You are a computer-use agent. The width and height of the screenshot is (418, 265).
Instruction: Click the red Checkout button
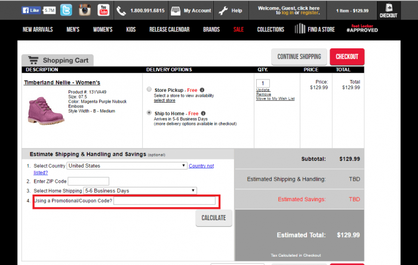(x=347, y=57)
